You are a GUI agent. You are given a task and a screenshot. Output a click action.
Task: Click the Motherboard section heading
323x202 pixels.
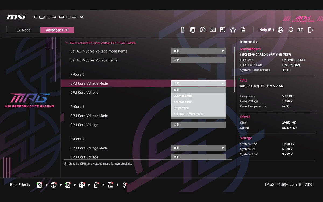[250, 49]
